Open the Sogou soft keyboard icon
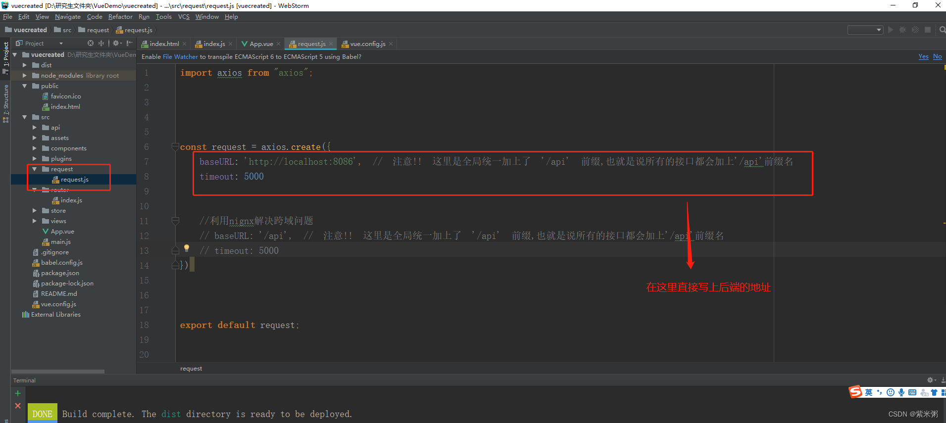The image size is (946, 423). click(x=912, y=392)
